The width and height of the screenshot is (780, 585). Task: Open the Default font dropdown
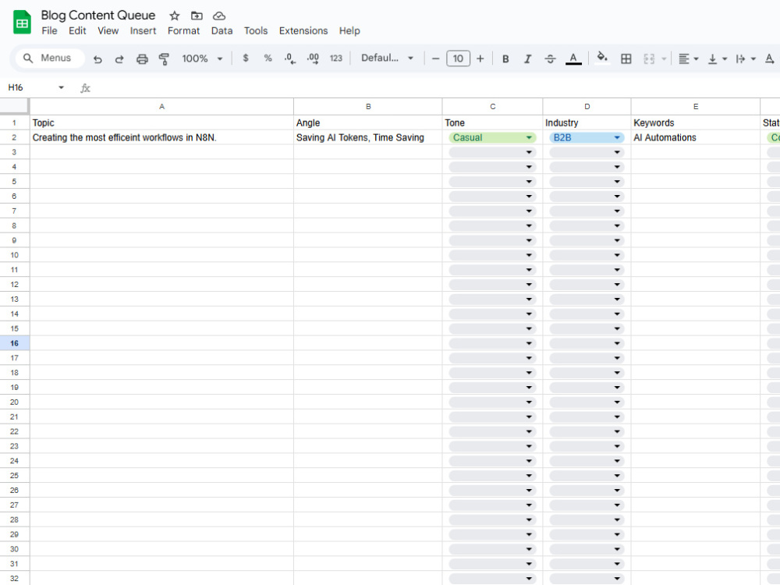387,58
